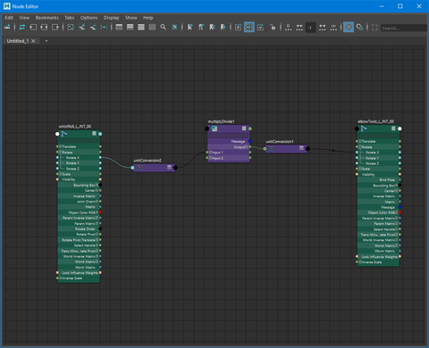
Task: Click the lock icon in toolbar
Action: (273, 28)
